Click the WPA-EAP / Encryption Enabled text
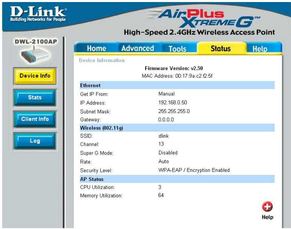Image resolution: width=291 pixels, height=229 pixels. point(194,170)
